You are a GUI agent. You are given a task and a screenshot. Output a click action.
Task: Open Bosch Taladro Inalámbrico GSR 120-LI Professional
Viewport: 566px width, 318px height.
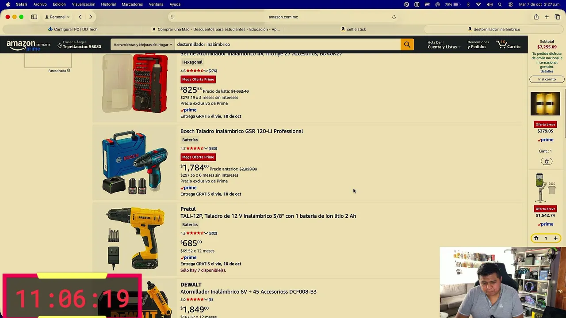(x=241, y=131)
